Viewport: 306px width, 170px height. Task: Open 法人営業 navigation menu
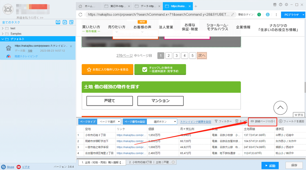(x=166, y=27)
